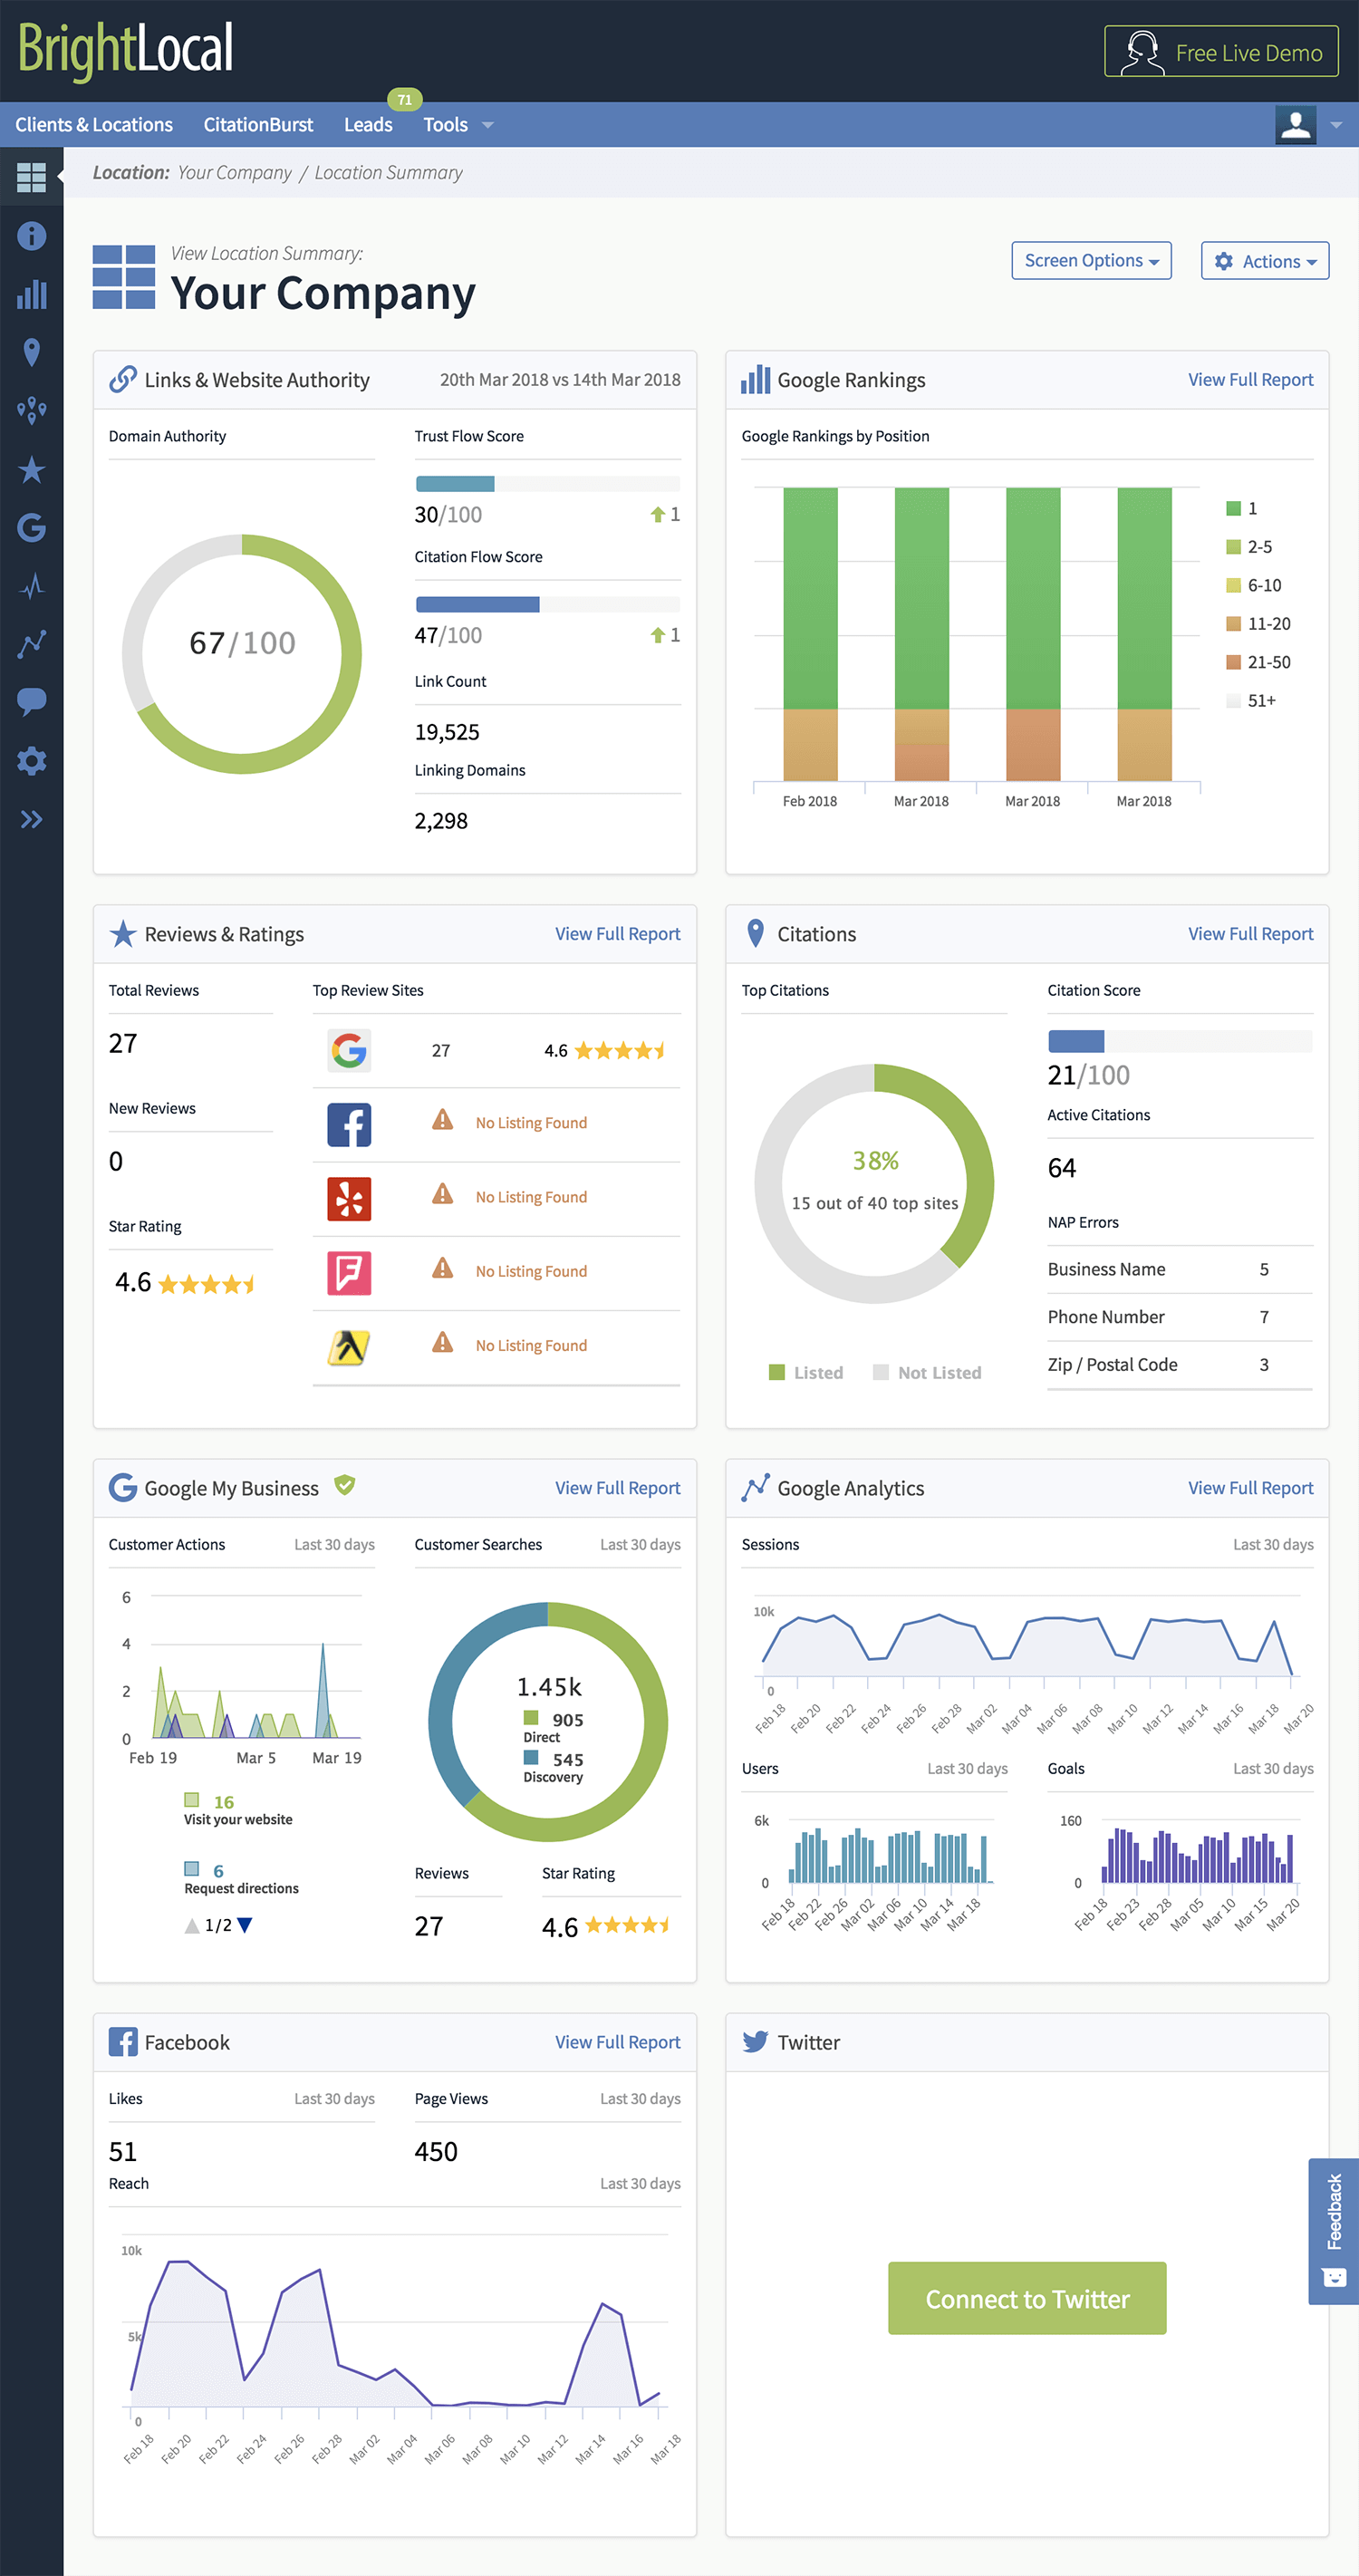Click the warning icon in the Yelp row

pos(442,1194)
